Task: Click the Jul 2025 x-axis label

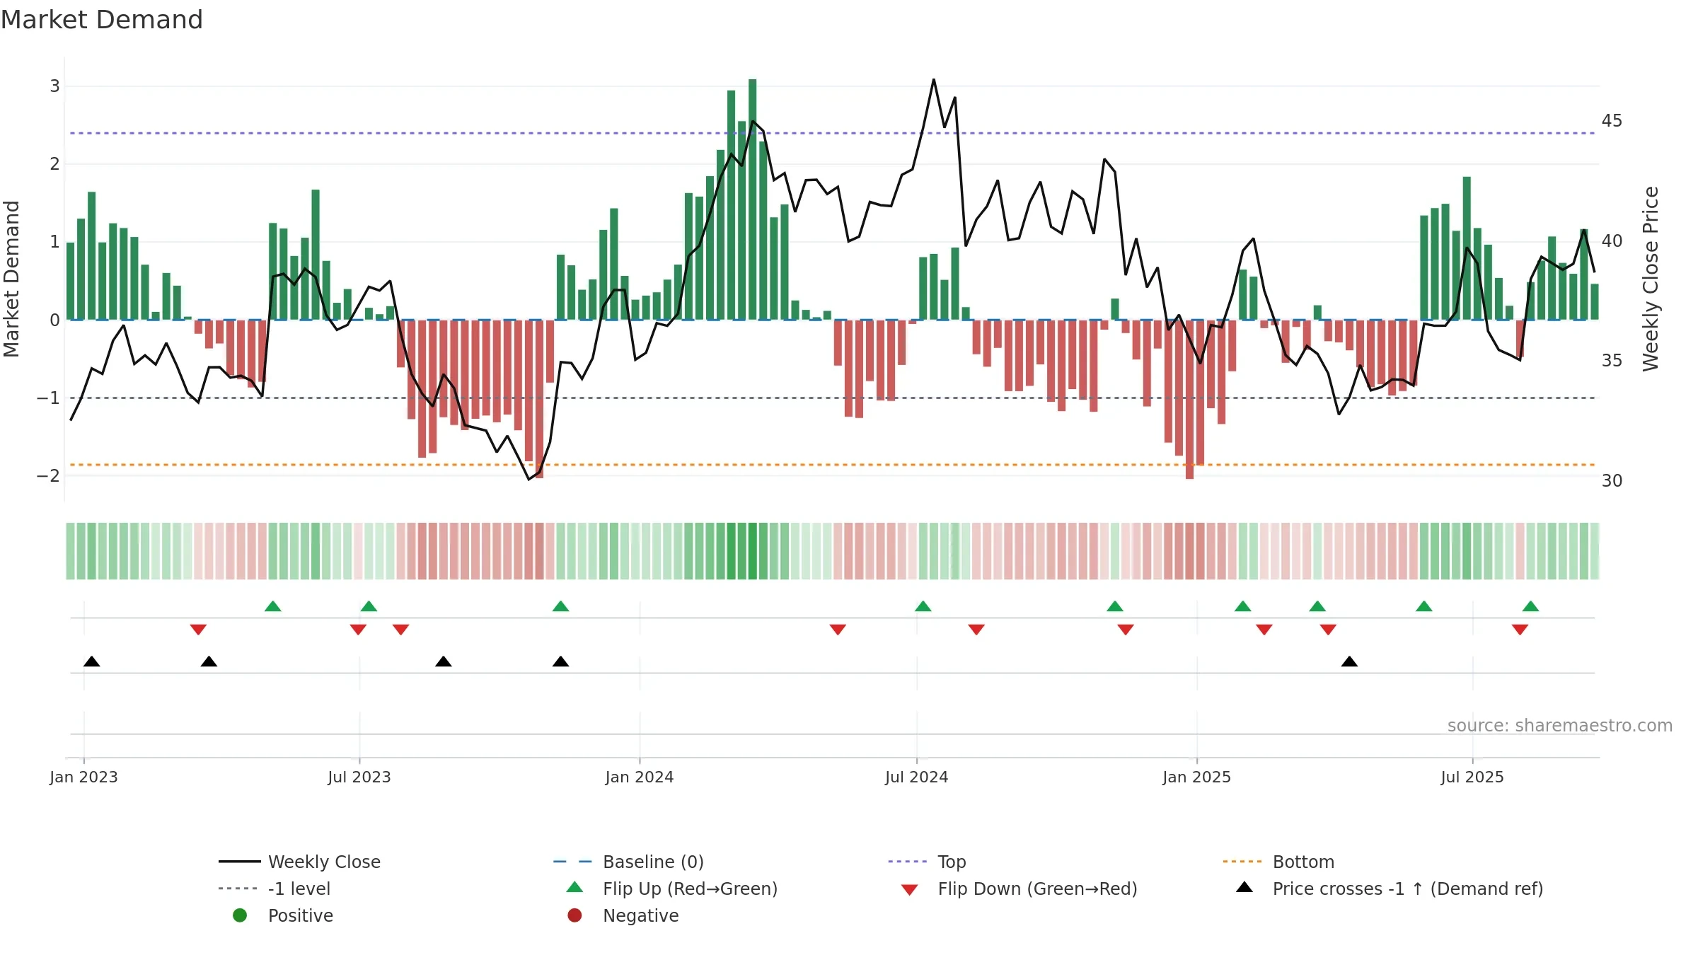Action: pos(1472,777)
